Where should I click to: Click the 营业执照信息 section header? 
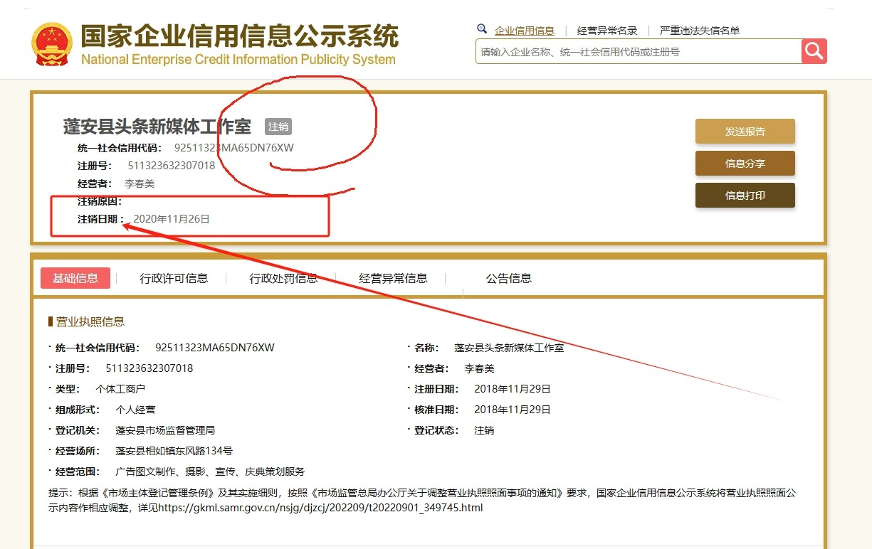pyautogui.click(x=90, y=321)
